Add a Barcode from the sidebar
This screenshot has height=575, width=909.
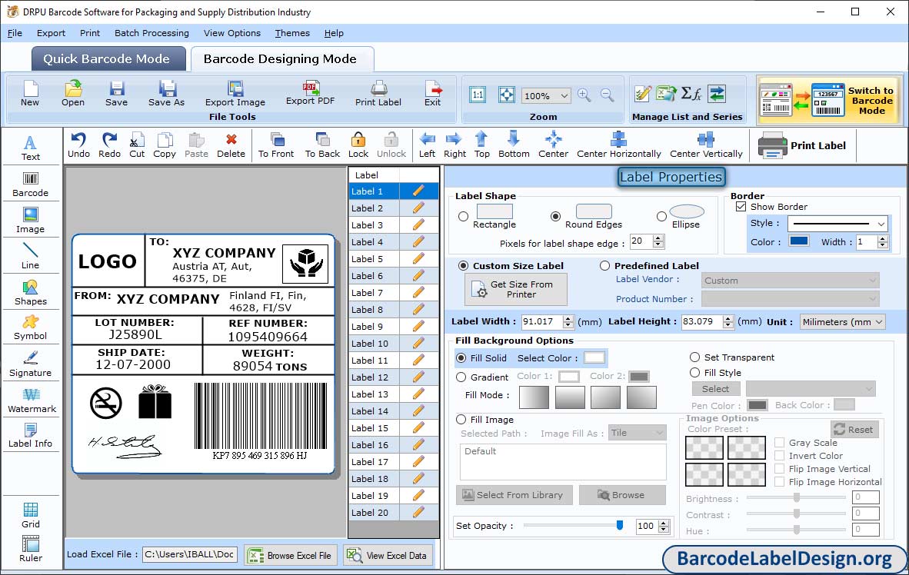coord(30,184)
